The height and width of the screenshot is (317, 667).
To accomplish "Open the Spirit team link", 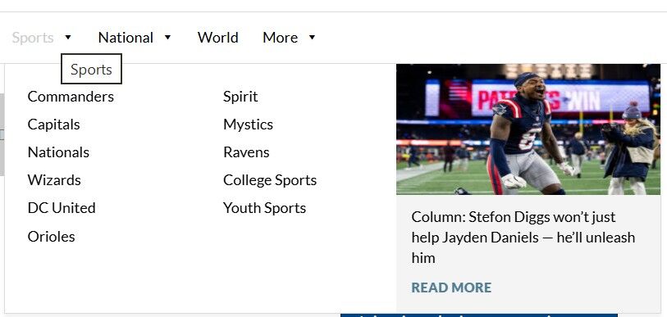I will (x=240, y=97).
